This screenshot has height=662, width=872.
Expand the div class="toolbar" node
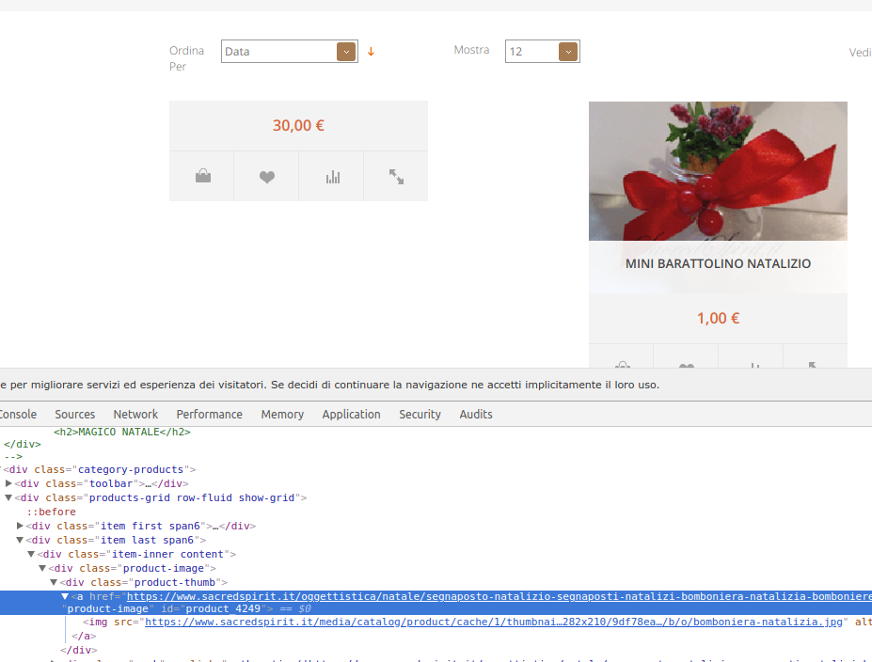[x=8, y=483]
